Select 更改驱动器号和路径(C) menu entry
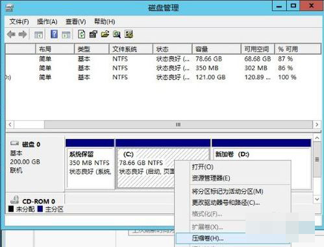 (x=226, y=203)
